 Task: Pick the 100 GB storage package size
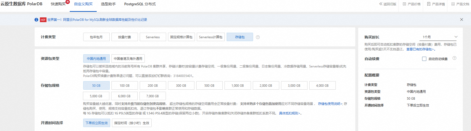pos(125,85)
